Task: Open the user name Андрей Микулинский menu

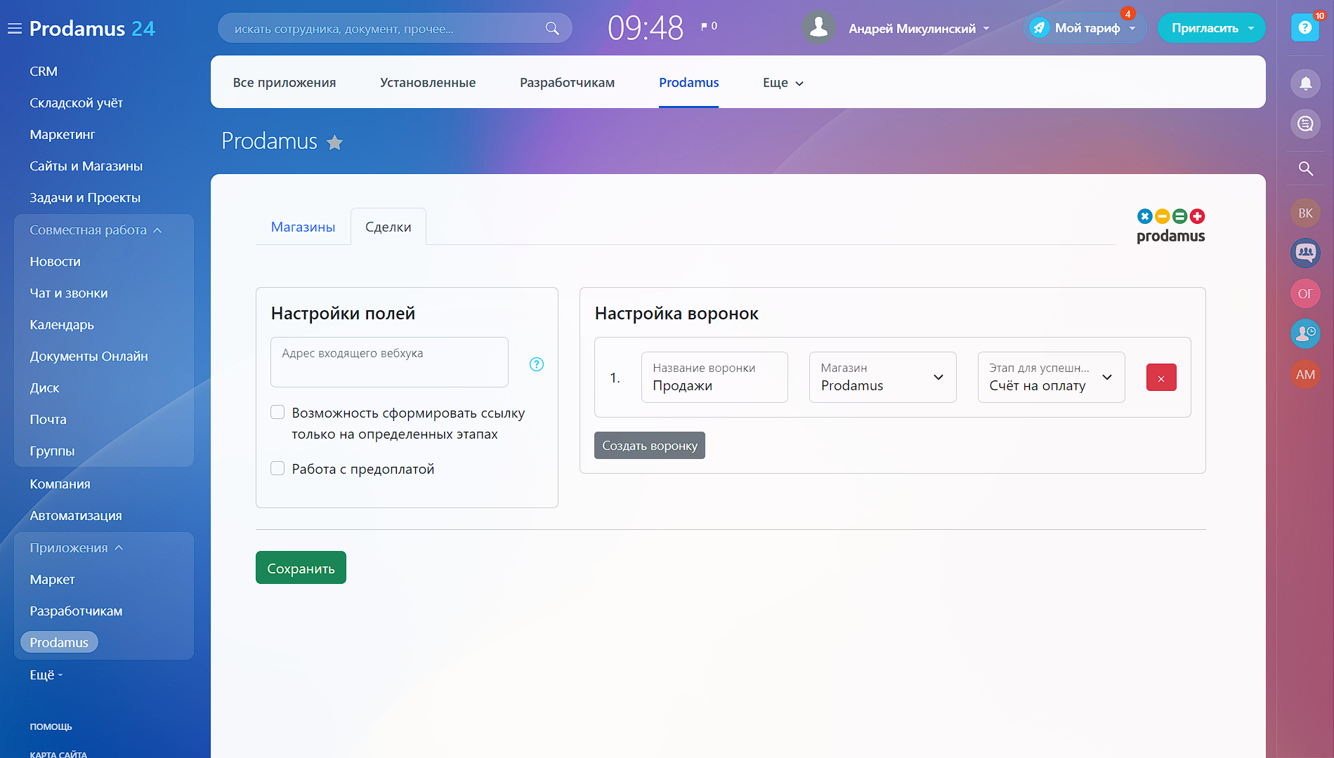Action: point(919,29)
